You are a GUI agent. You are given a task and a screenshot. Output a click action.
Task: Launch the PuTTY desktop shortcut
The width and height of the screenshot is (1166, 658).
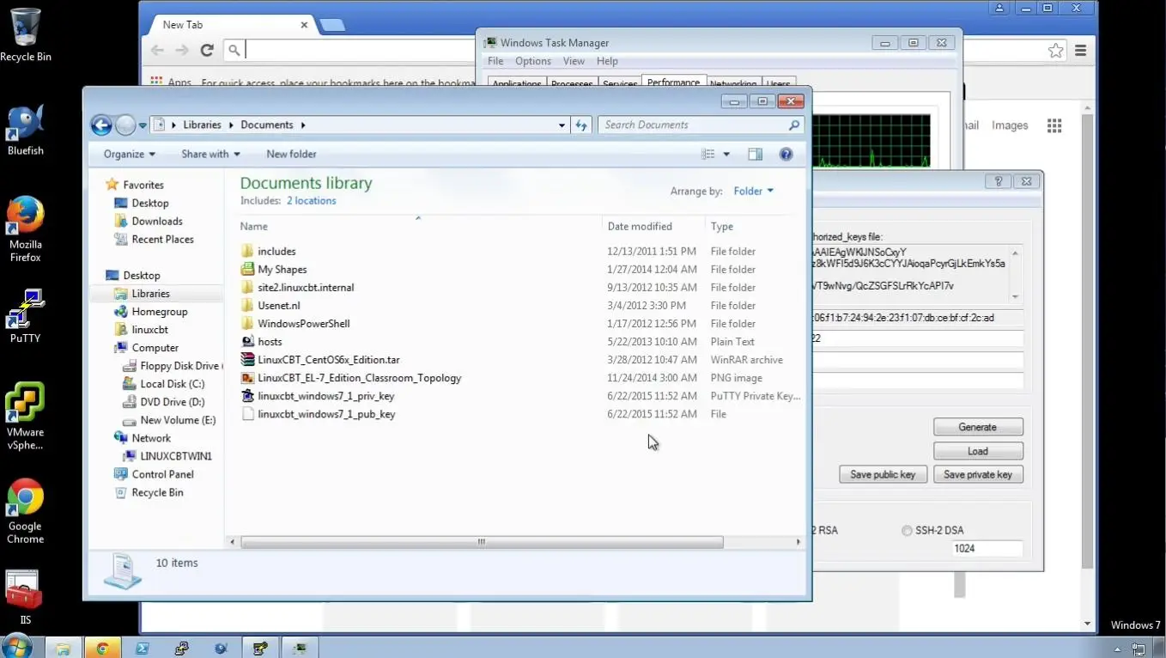pos(25,315)
